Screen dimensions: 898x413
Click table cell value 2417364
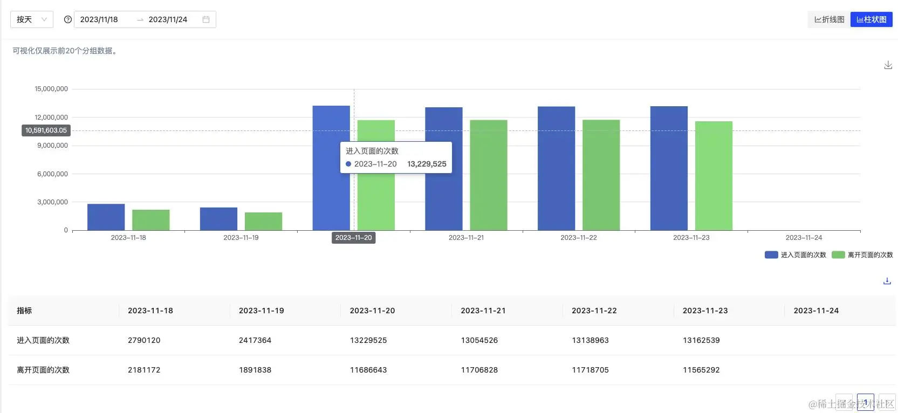pyautogui.click(x=255, y=340)
